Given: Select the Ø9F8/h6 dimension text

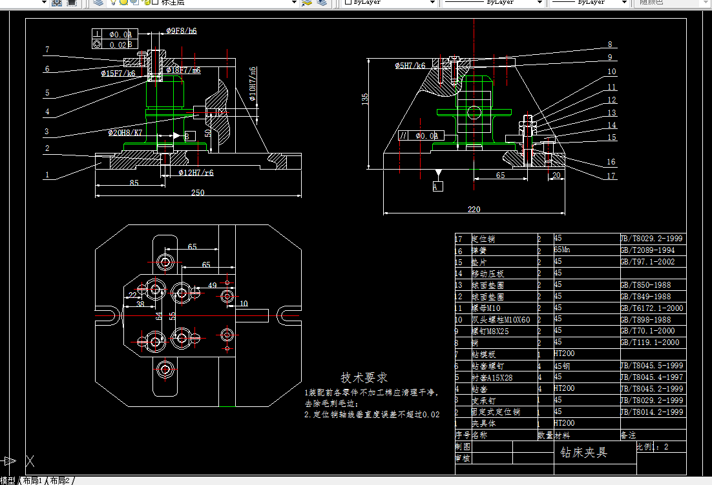Looking at the screenshot, I should (x=182, y=31).
